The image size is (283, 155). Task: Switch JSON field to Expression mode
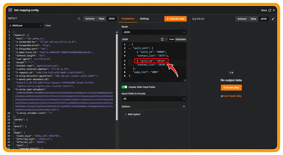[181, 39]
